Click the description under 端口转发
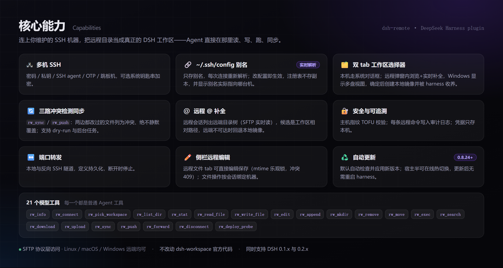The image size is (503, 268). pyautogui.click(x=81, y=169)
